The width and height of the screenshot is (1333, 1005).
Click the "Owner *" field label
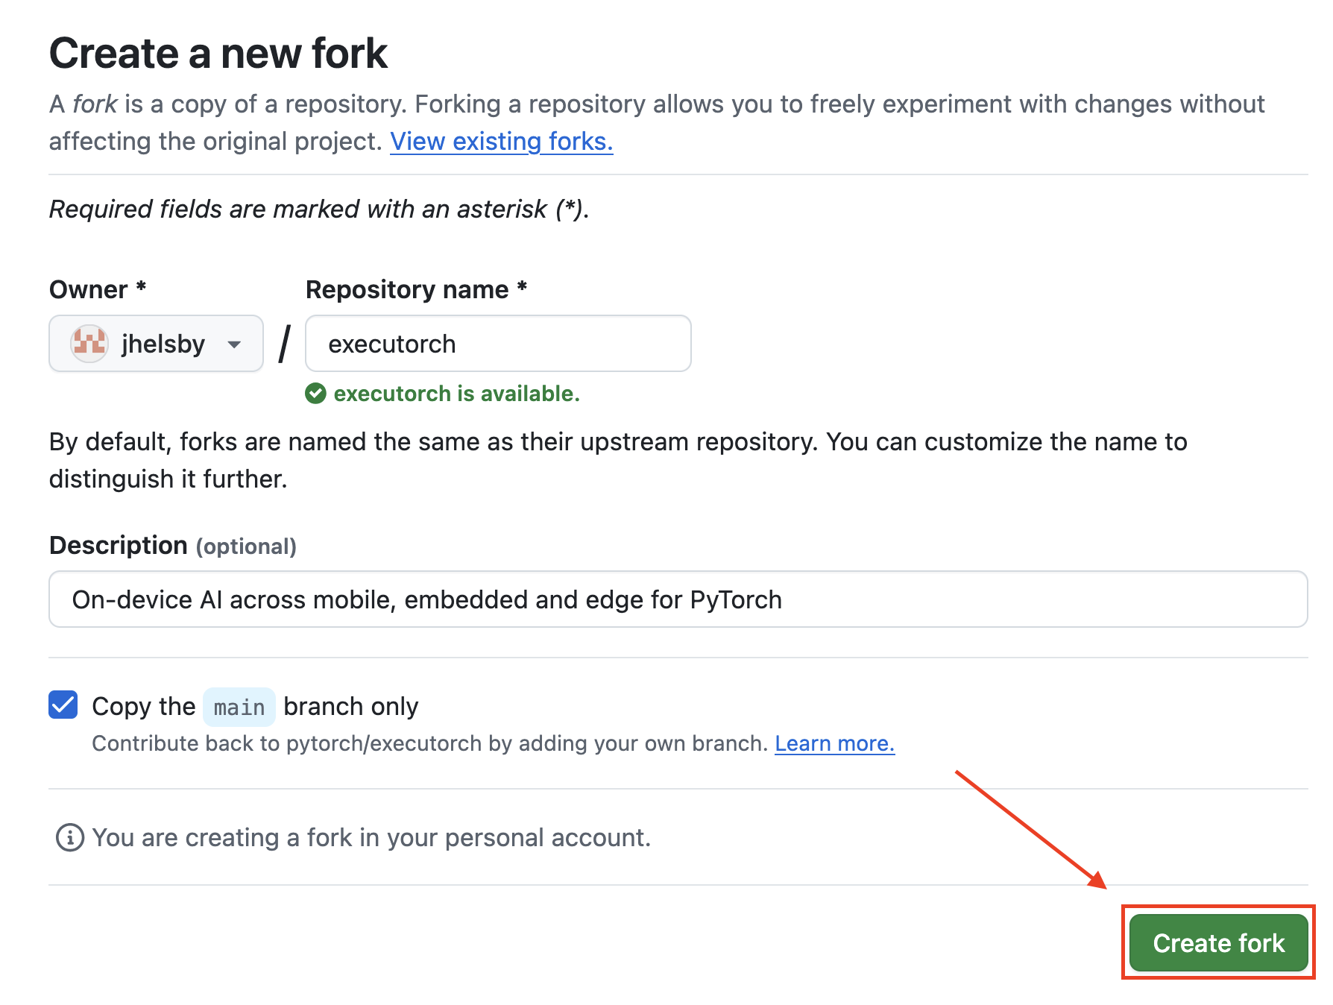(98, 289)
